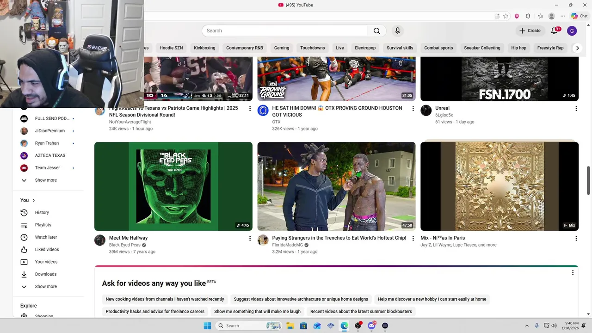
Task: Play the World's Hottest Chip video thumbnail
Action: [336, 186]
